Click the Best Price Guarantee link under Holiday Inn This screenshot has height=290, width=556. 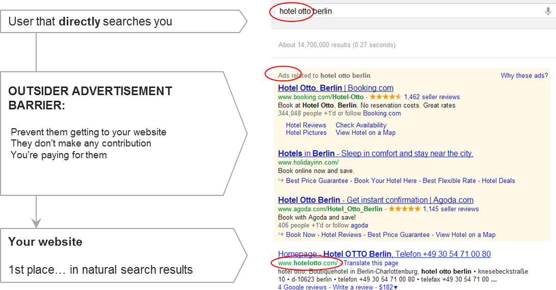coord(317,181)
